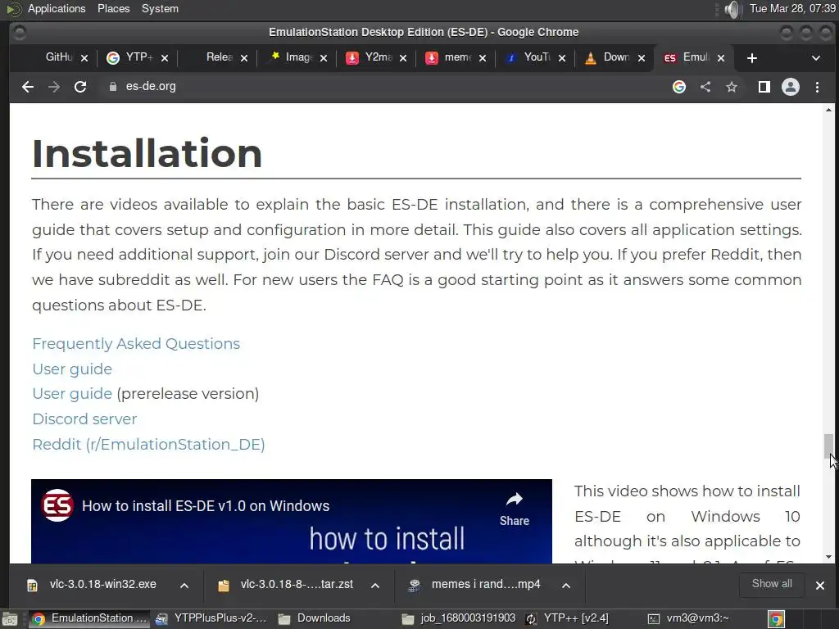Close the VLC Download tab

click(x=642, y=58)
